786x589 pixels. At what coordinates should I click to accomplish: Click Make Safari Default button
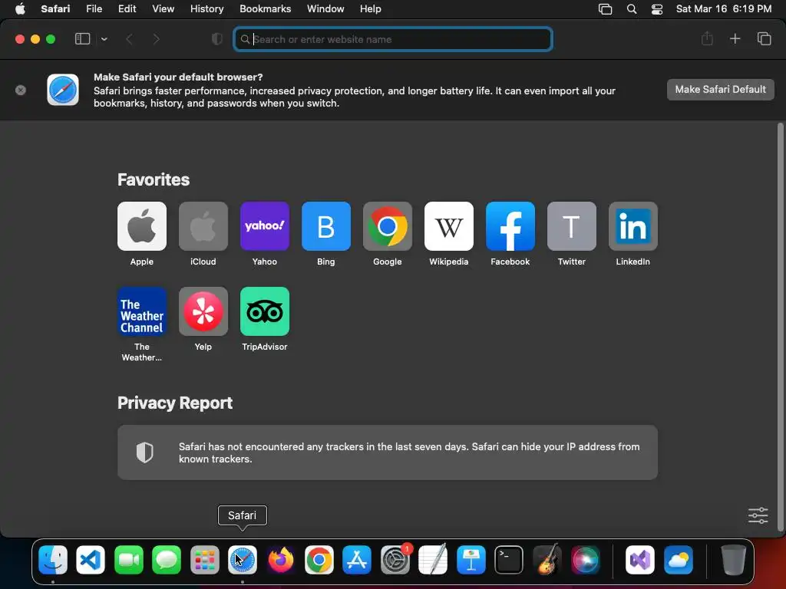(x=720, y=90)
